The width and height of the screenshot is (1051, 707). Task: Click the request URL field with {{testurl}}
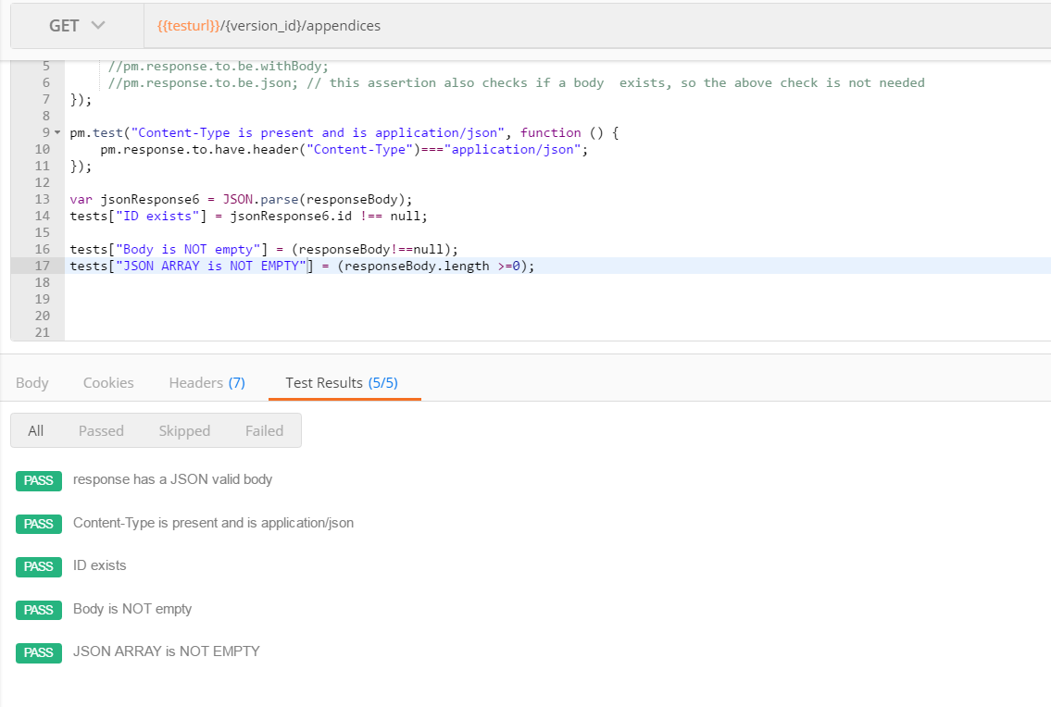[x=370, y=25]
